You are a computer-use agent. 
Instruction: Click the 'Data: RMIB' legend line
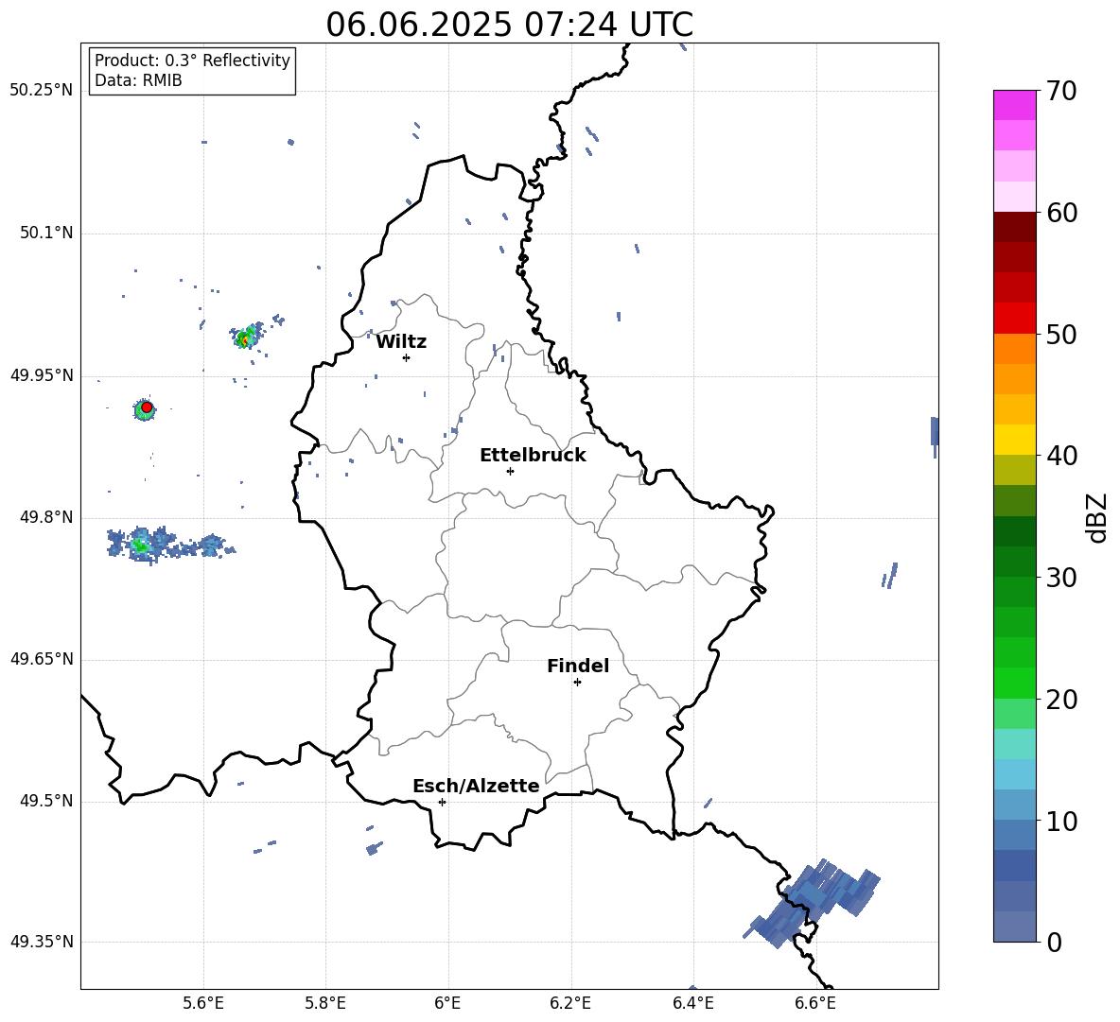pyautogui.click(x=138, y=80)
